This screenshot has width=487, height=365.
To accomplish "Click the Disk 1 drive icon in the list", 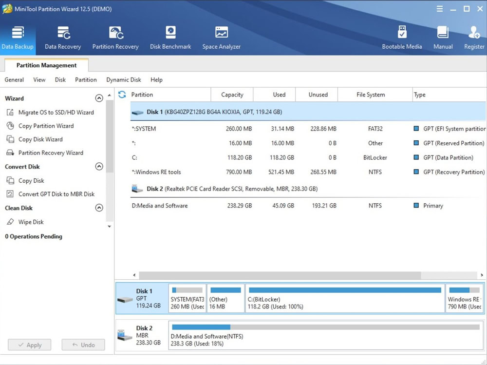I will [x=137, y=112].
